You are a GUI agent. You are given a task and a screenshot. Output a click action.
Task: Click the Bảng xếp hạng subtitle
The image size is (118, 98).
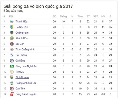13,11
